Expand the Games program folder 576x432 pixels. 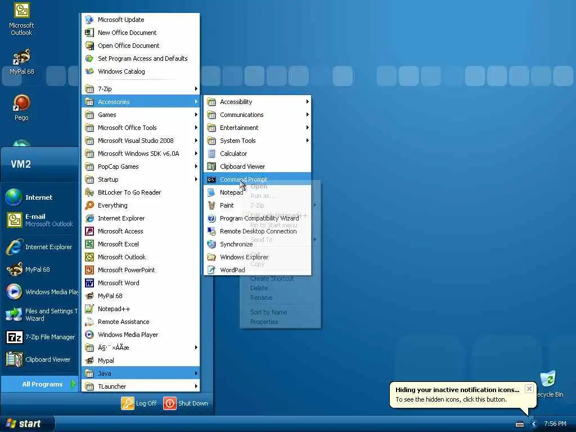click(x=140, y=115)
